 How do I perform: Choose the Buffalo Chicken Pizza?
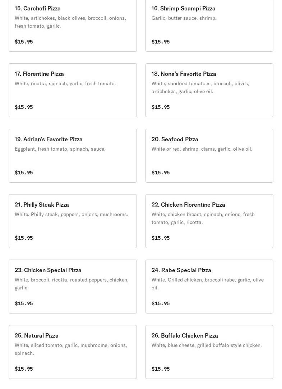tap(185, 335)
